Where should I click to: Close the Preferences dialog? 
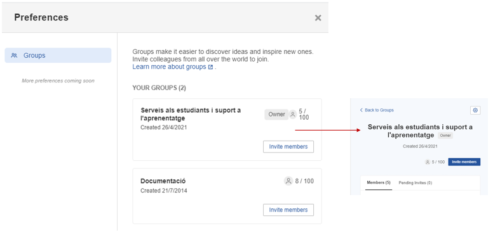[x=318, y=18]
